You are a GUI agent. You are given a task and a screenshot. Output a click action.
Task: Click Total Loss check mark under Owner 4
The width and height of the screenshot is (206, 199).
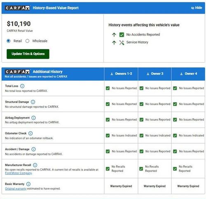click(175, 88)
